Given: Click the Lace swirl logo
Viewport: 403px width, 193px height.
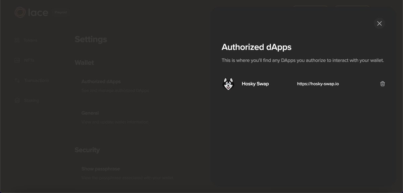Looking at the screenshot, I should point(20,13).
